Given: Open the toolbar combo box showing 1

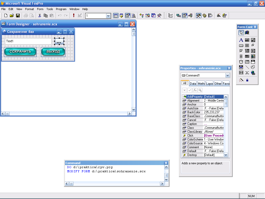Looking at the screenshot, I should pos(108,16).
